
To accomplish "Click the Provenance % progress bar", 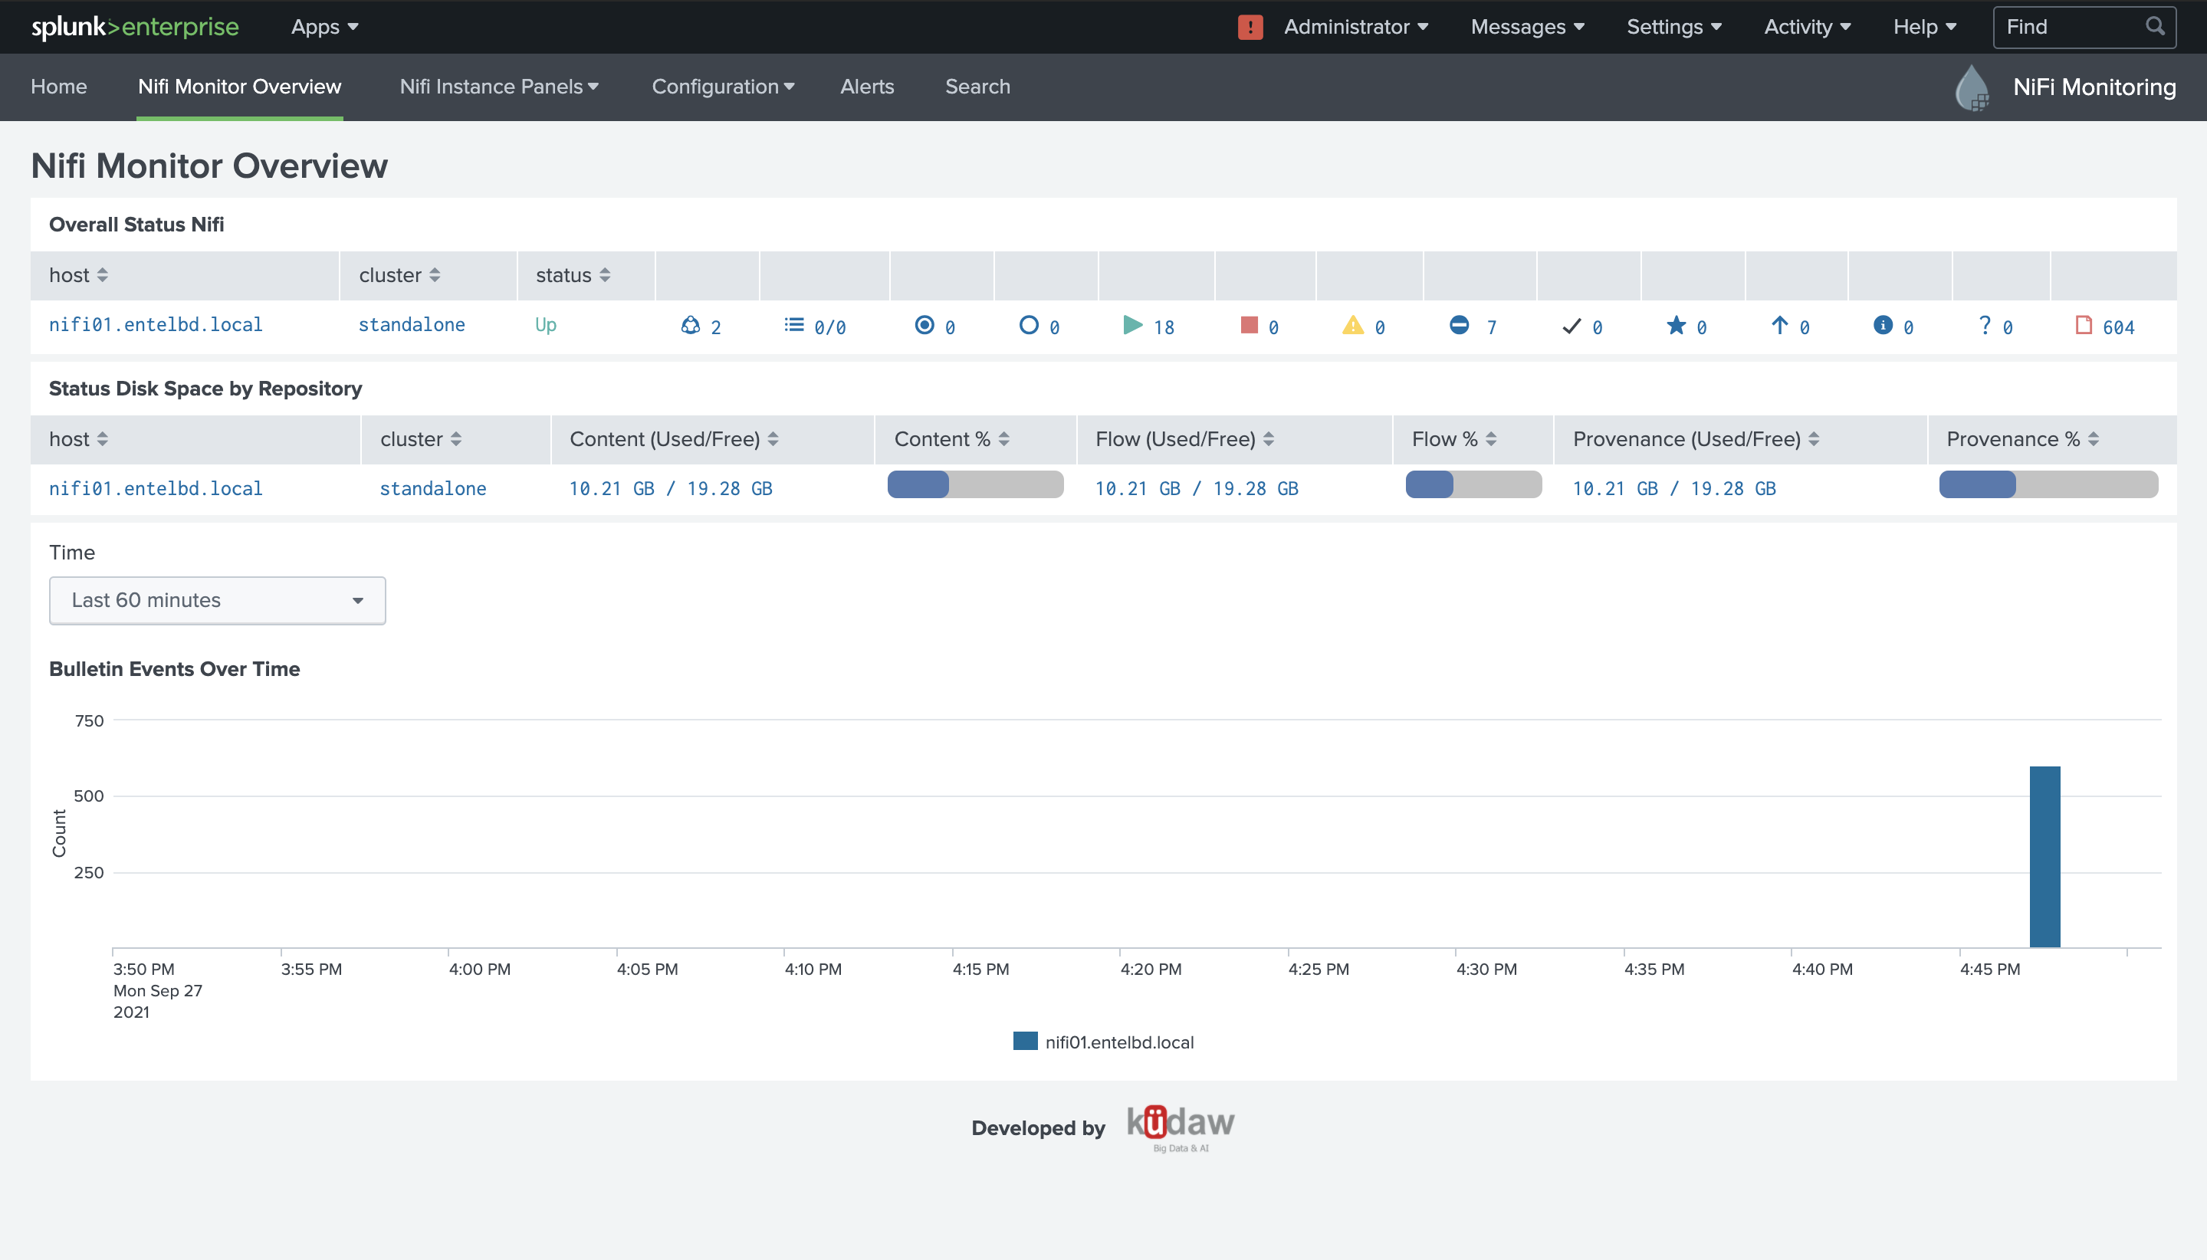I will click(x=2048, y=484).
